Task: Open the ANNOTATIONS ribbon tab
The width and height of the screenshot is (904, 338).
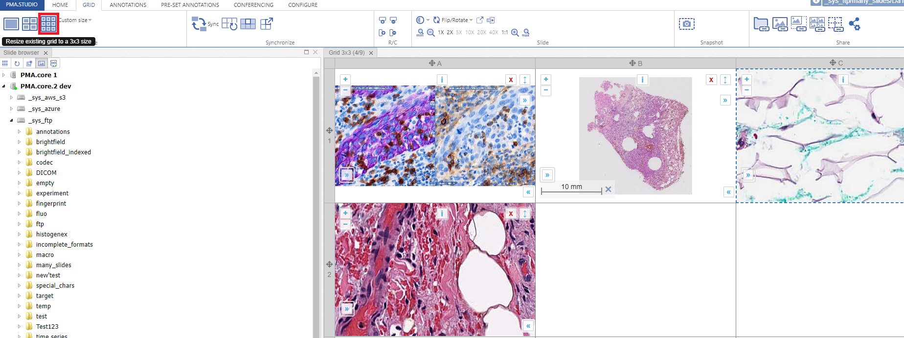Action: [128, 5]
